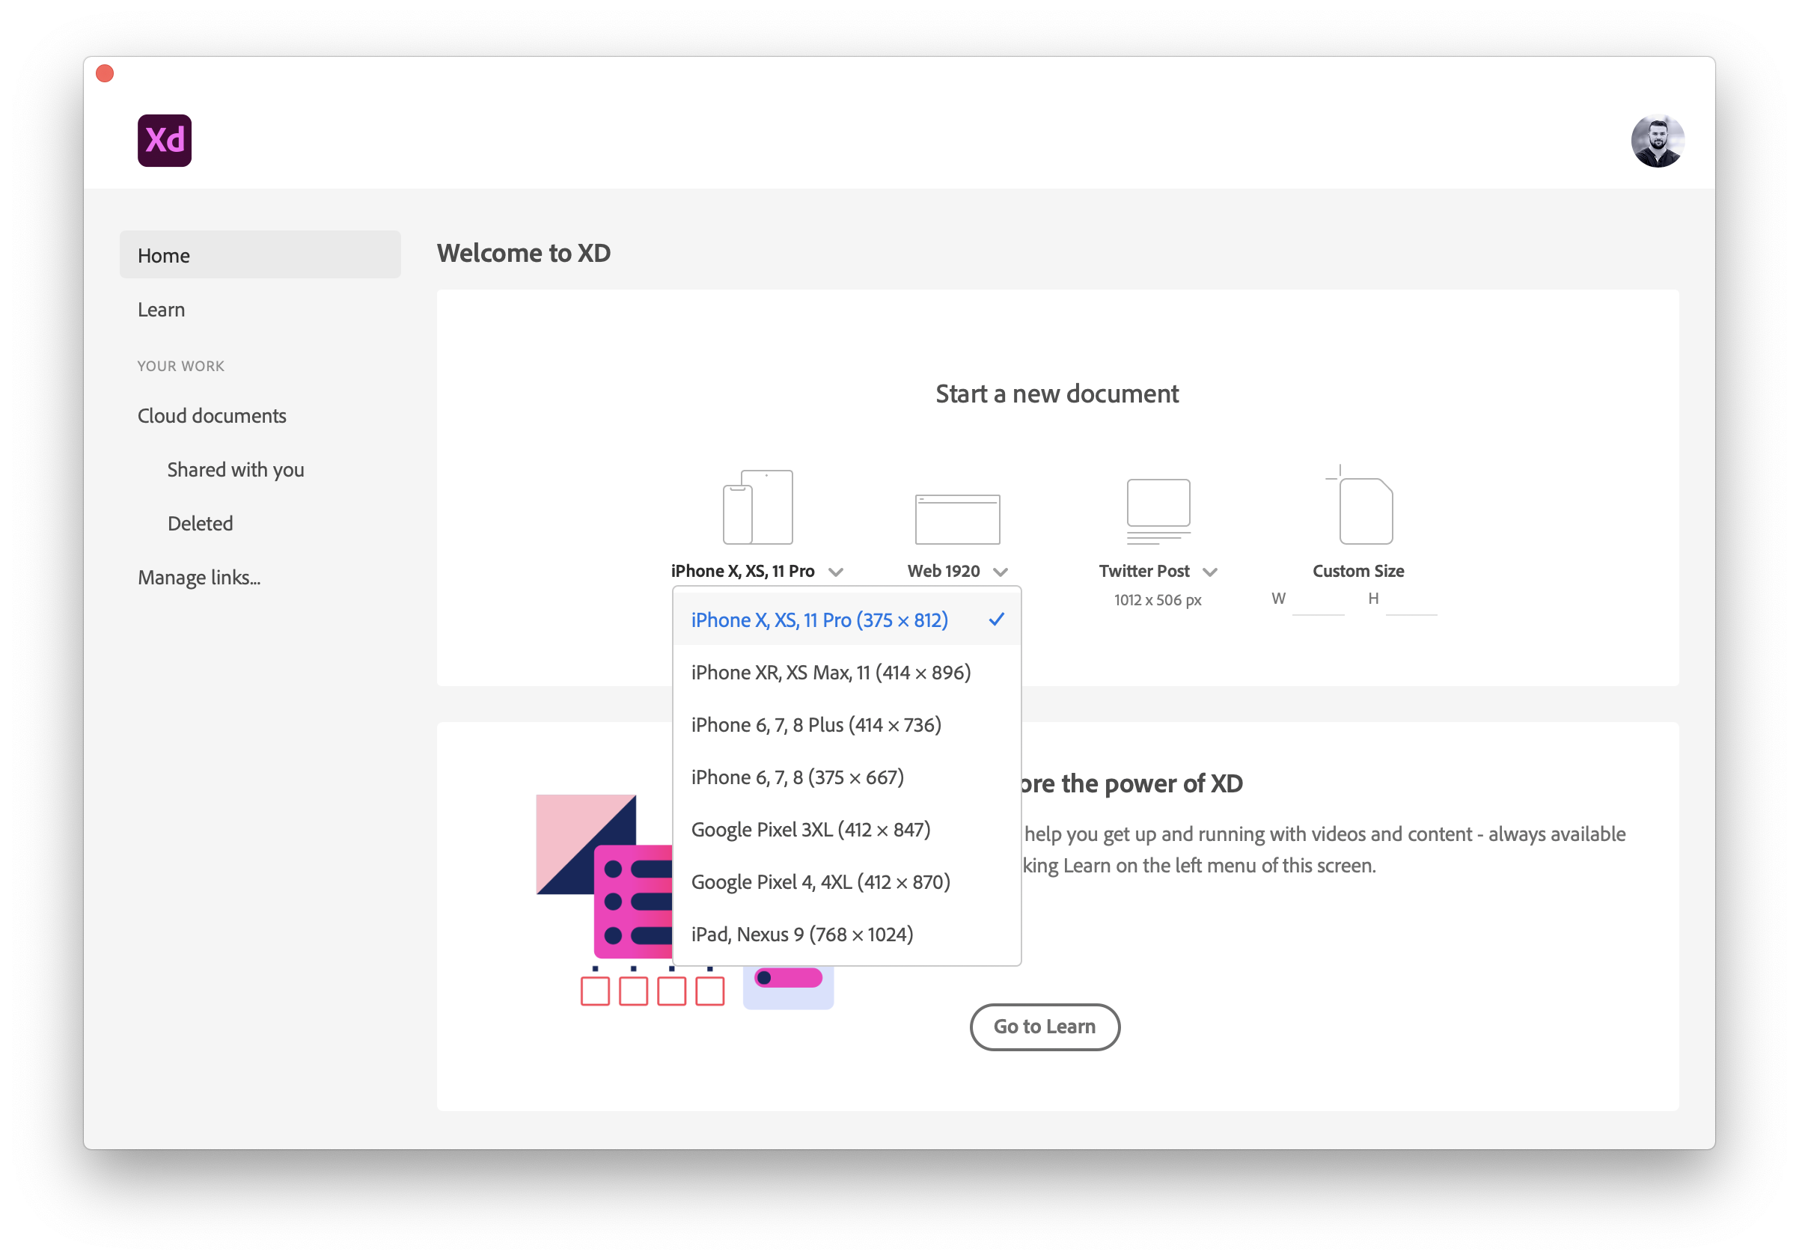Image resolution: width=1799 pixels, height=1260 pixels.
Task: Click the Custom Size width W field
Action: pos(1318,601)
